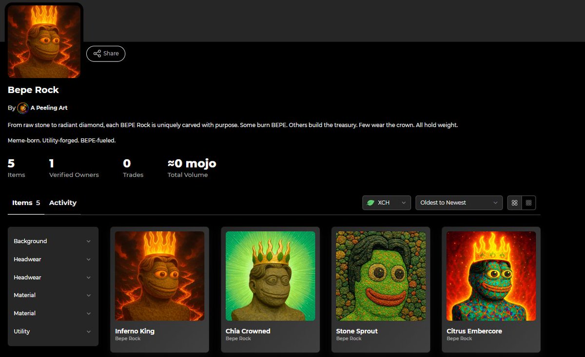The height and width of the screenshot is (357, 585).
Task: Click Bepe Rock label under Chia Crowned
Action: [x=238, y=338]
